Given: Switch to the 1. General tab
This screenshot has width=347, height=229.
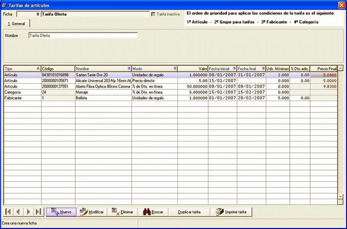Looking at the screenshot, I should coord(16,24).
